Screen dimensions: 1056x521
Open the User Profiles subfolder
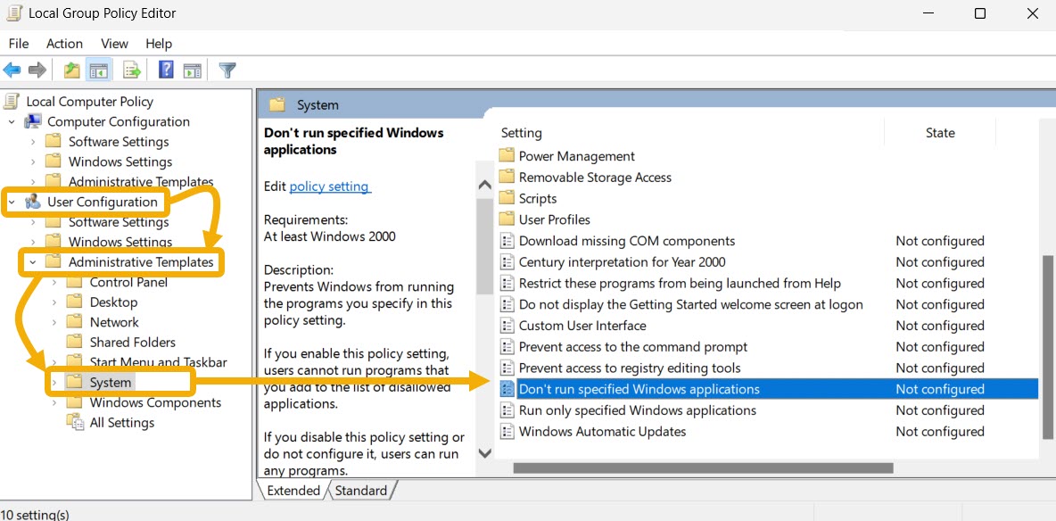[x=555, y=219]
